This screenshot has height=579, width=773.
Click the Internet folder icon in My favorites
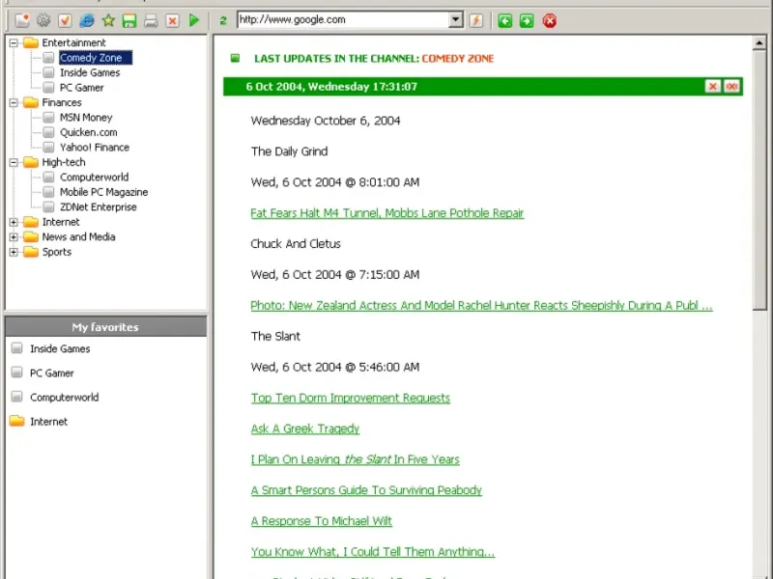17,421
